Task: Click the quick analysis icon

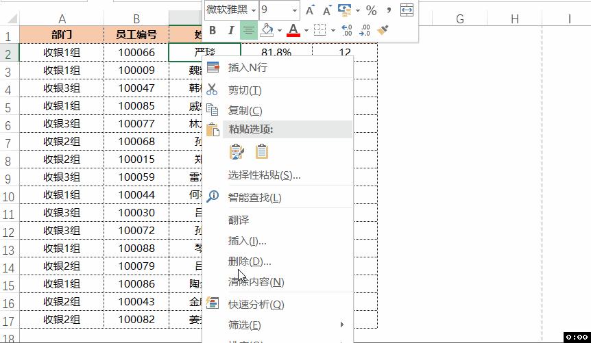Action: (213, 303)
